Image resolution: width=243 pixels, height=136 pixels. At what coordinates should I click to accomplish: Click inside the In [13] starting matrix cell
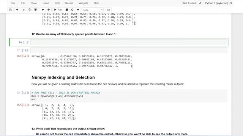(x=129, y=96)
